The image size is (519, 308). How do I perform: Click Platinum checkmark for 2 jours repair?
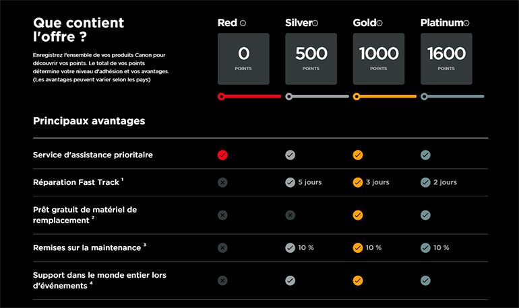tap(425, 182)
